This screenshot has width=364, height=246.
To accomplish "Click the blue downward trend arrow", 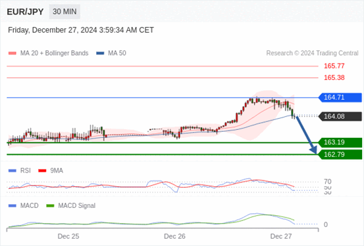I will (x=306, y=135).
